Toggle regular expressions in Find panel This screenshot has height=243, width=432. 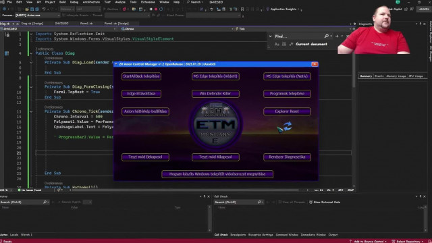click(x=291, y=44)
